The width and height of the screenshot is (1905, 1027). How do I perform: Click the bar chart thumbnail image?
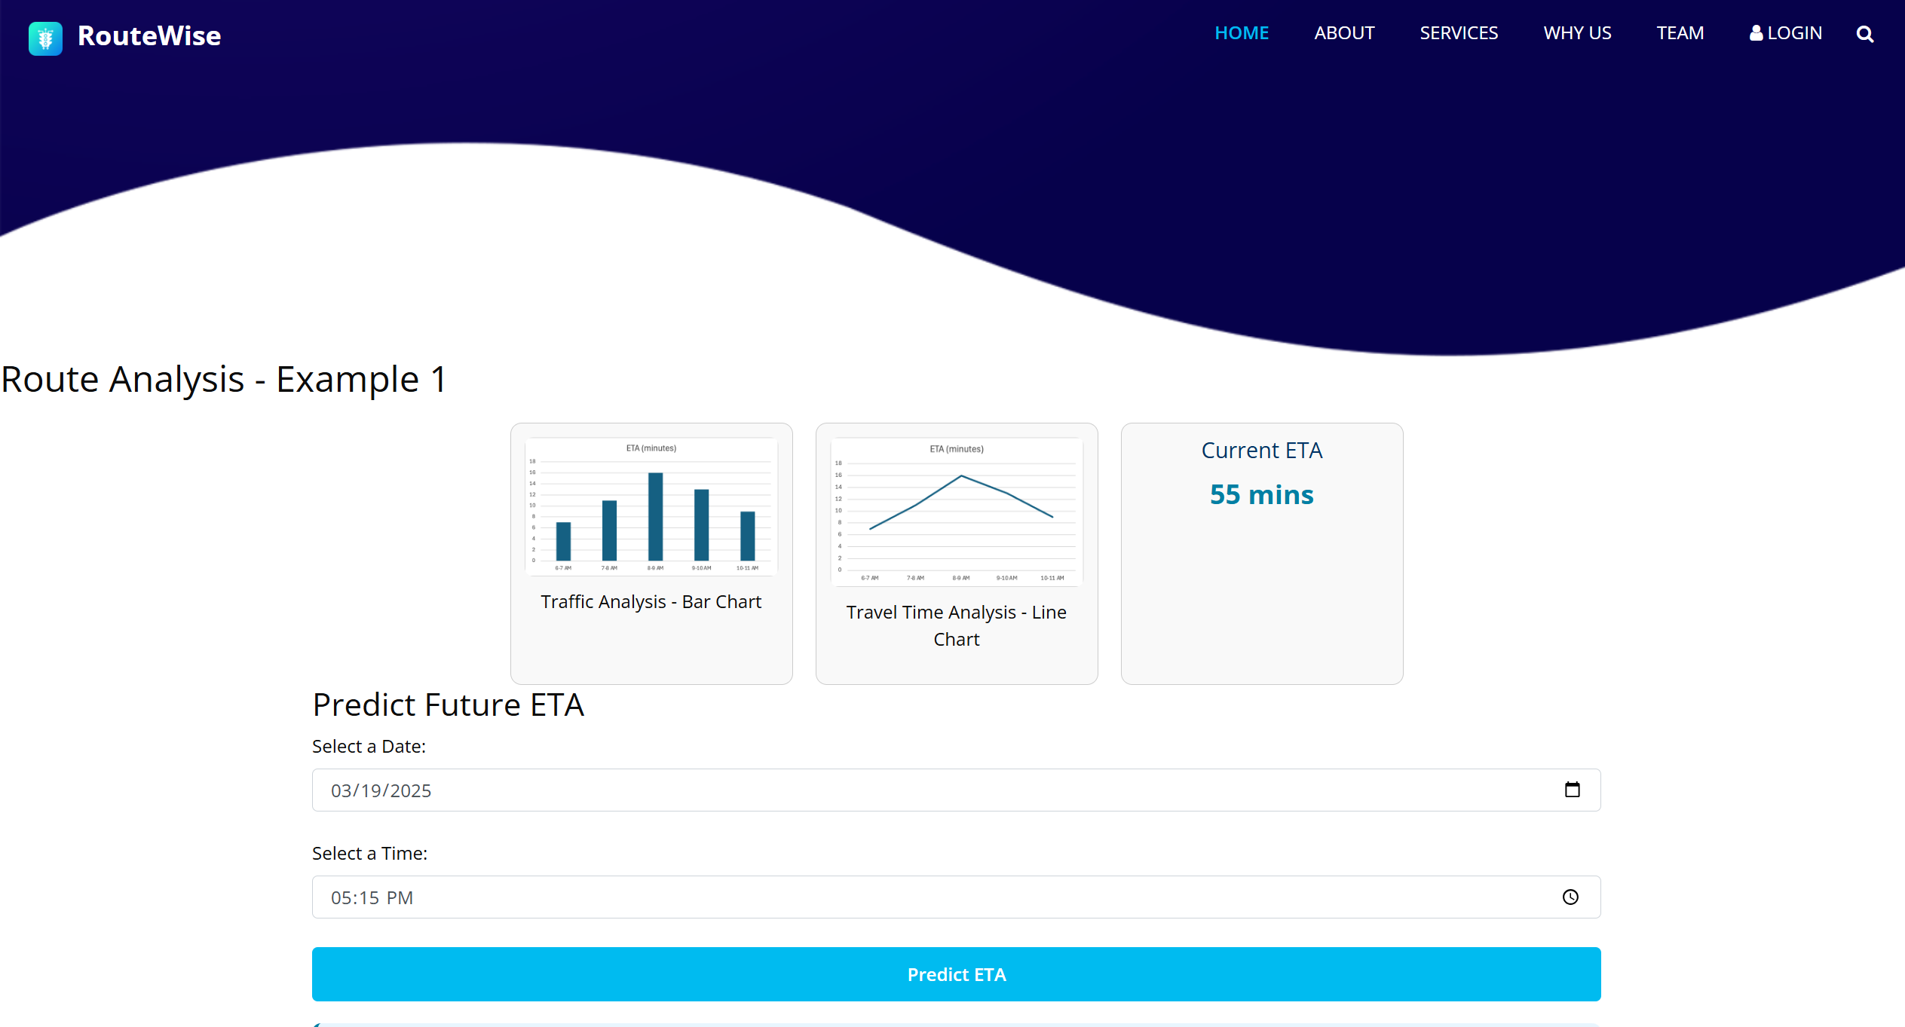(651, 506)
